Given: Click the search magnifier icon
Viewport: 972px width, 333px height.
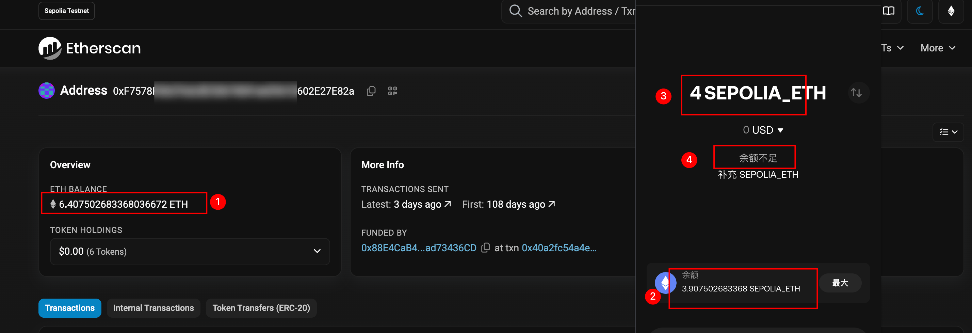Looking at the screenshot, I should pos(515,11).
